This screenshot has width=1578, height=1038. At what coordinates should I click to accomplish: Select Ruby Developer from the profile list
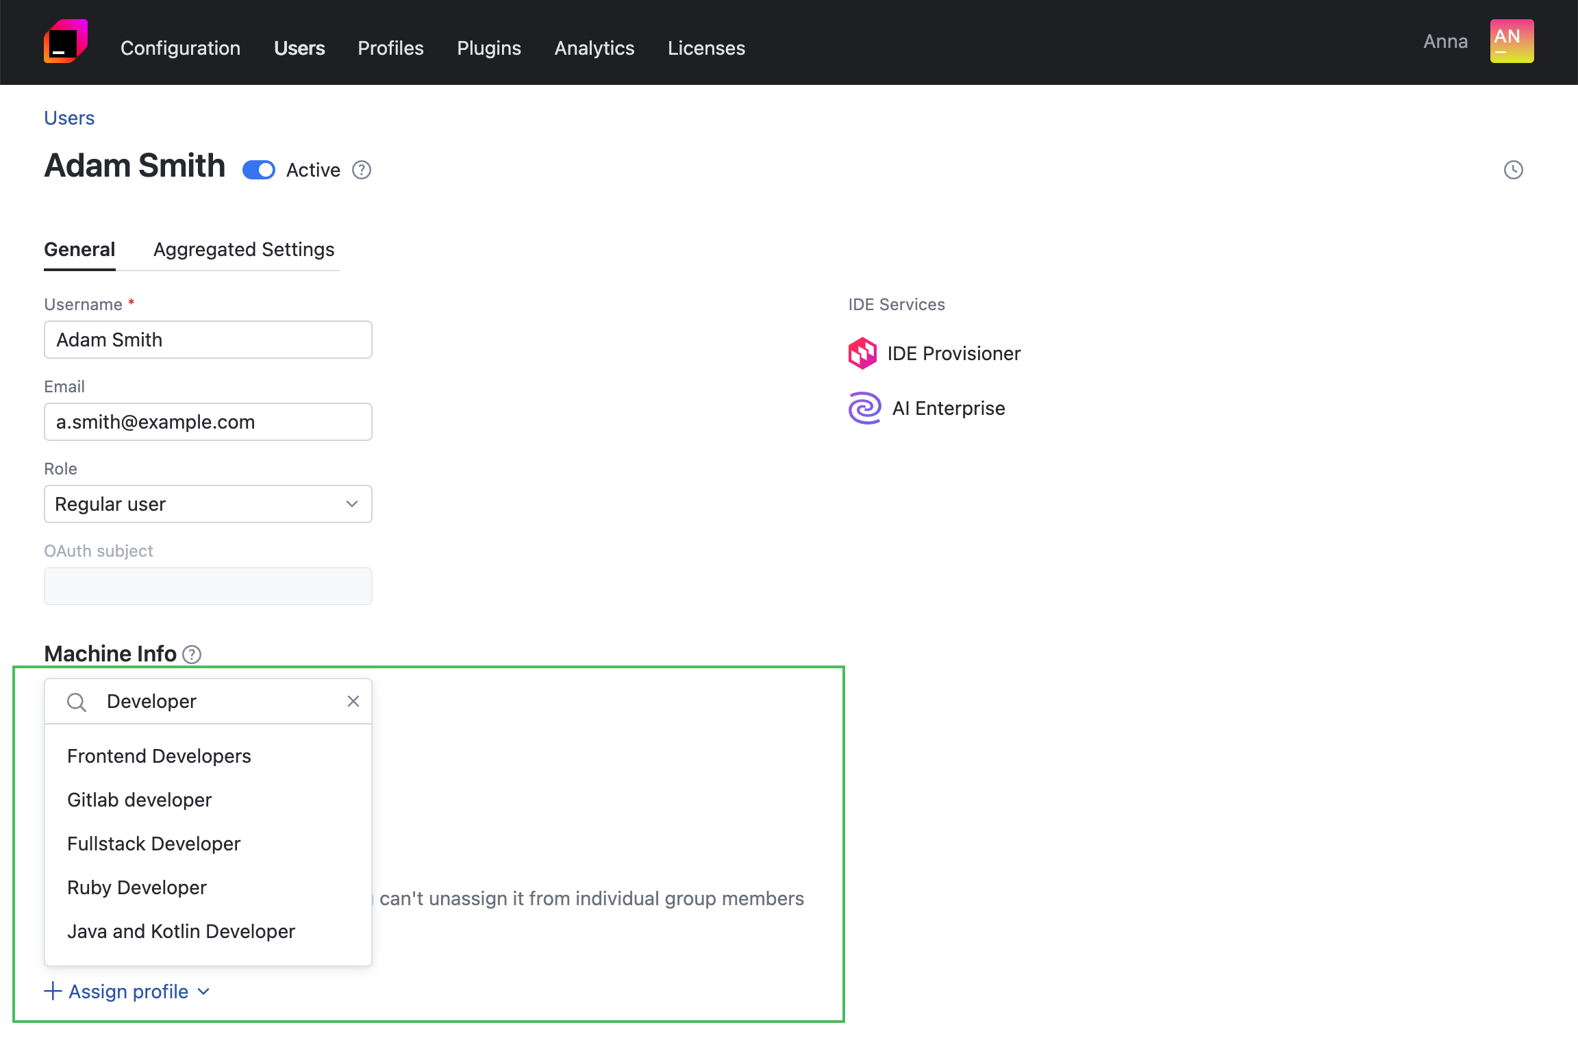(137, 887)
